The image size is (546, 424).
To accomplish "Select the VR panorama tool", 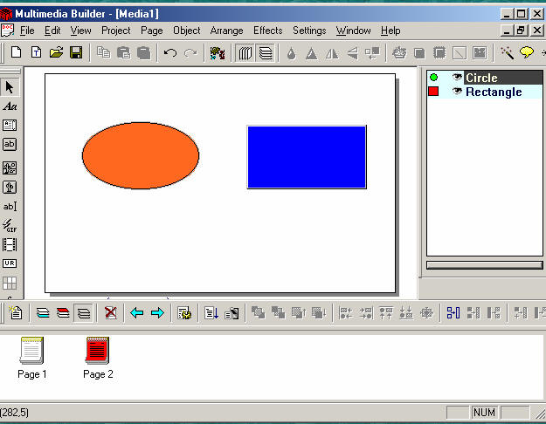I will pos(10,263).
